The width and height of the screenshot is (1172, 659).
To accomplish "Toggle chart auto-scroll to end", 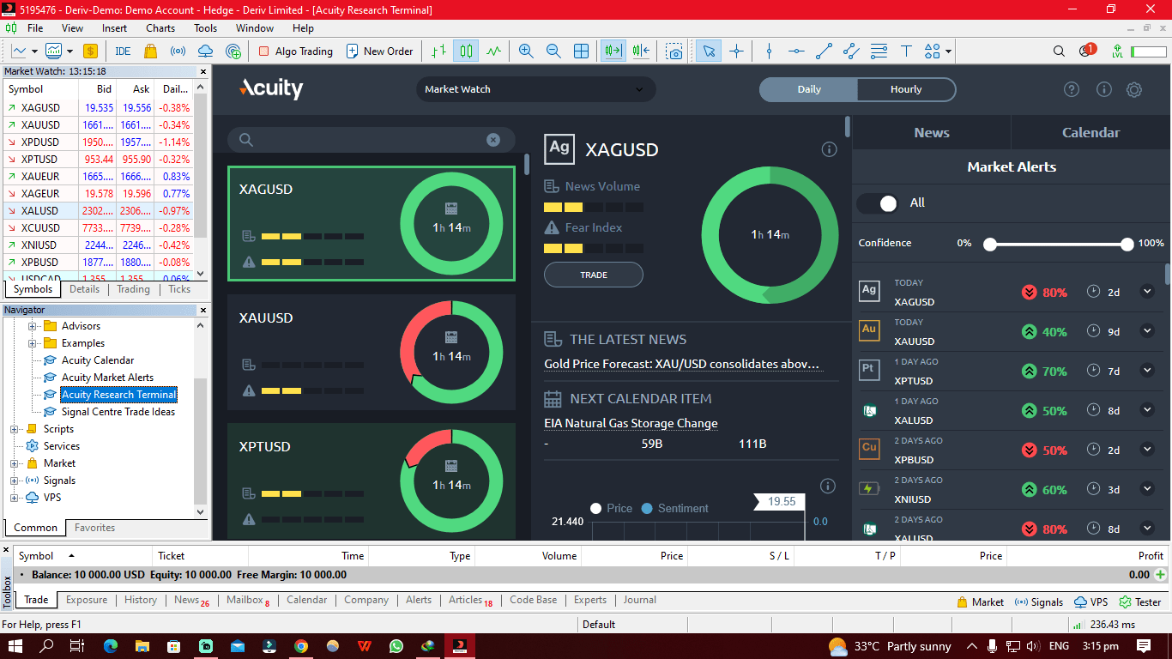I will pyautogui.click(x=613, y=51).
